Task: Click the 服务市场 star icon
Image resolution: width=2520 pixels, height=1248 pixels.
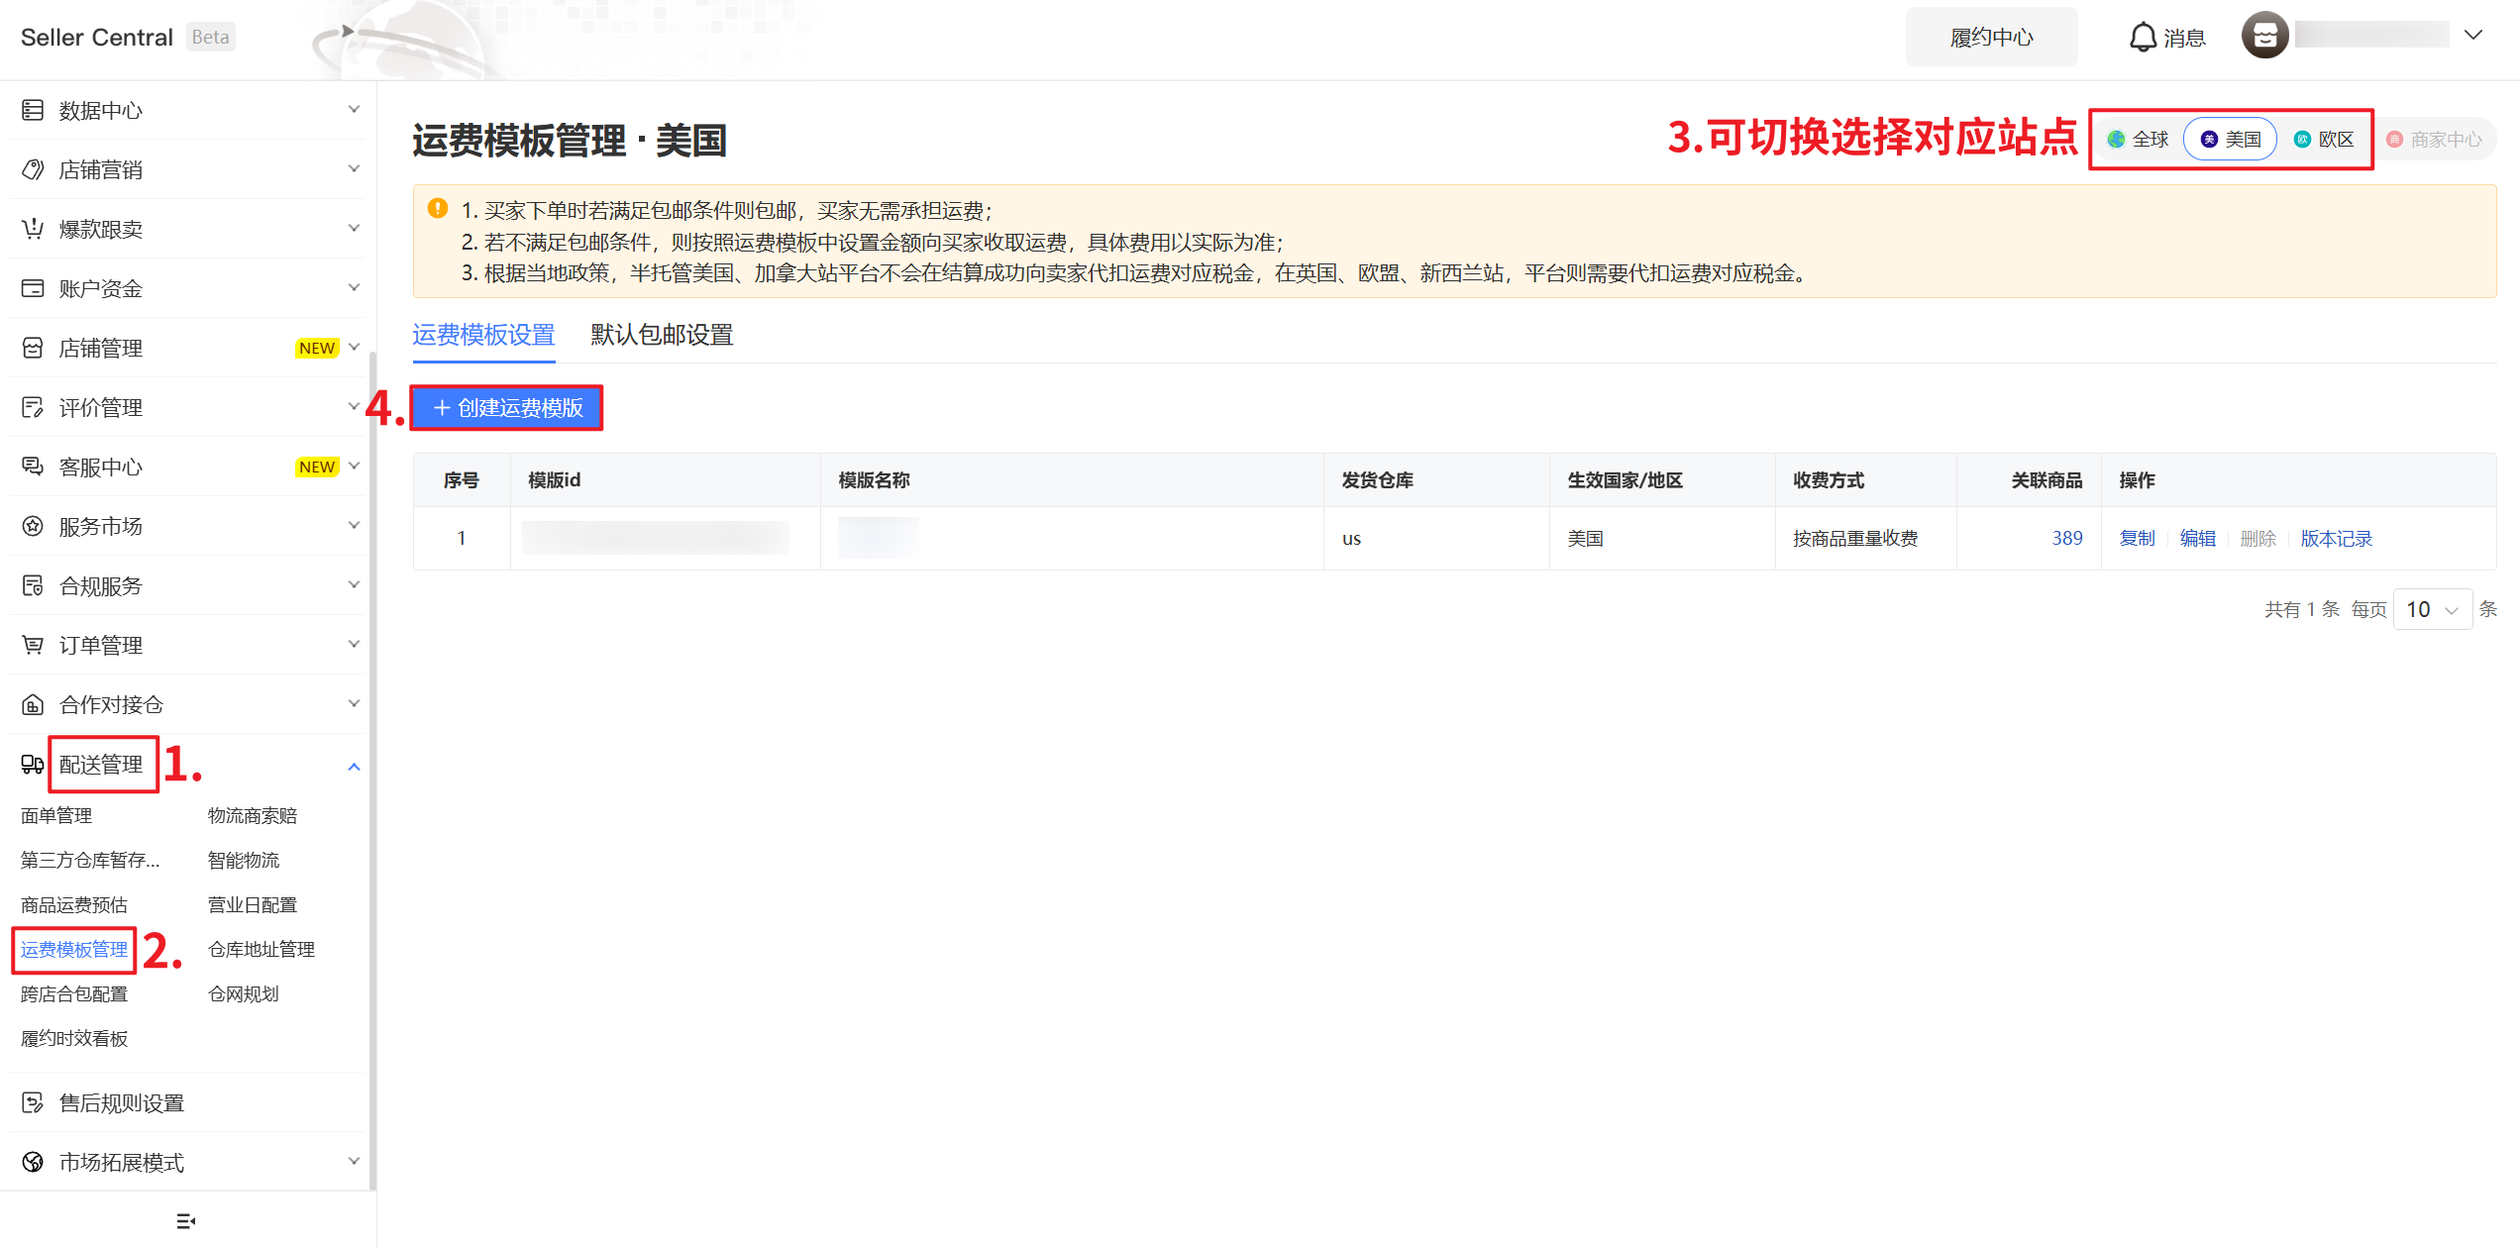Action: (x=33, y=526)
